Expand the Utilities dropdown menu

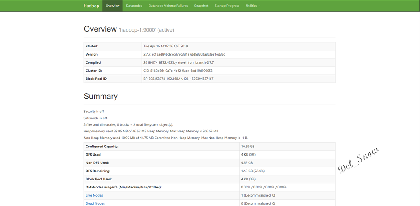pyautogui.click(x=253, y=6)
